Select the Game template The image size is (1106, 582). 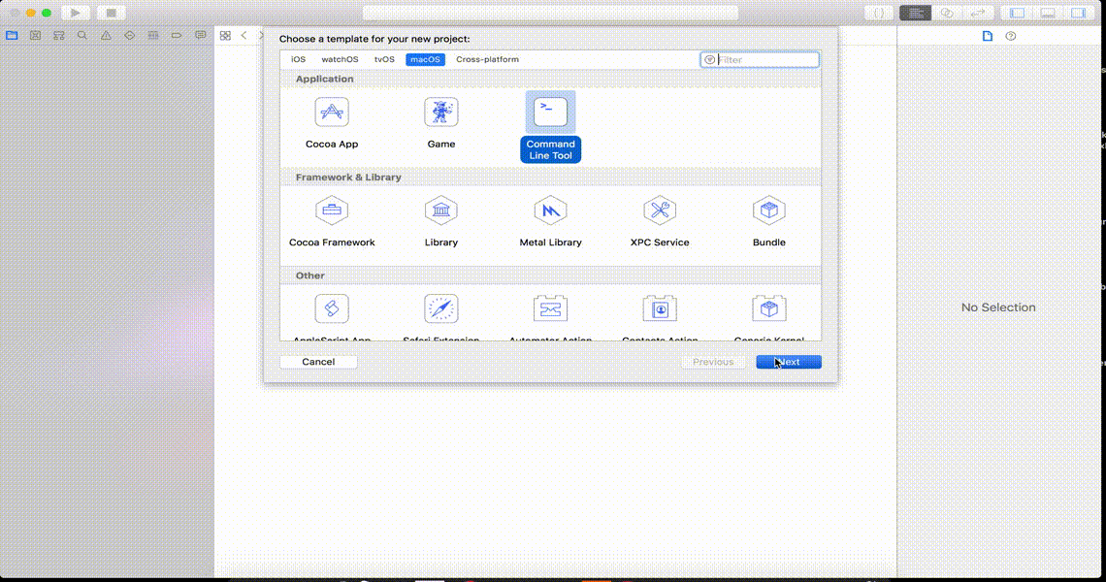pyautogui.click(x=440, y=123)
